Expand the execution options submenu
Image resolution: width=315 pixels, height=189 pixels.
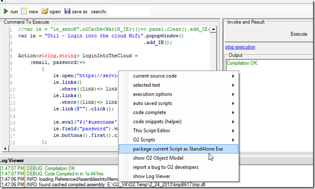click(x=179, y=94)
